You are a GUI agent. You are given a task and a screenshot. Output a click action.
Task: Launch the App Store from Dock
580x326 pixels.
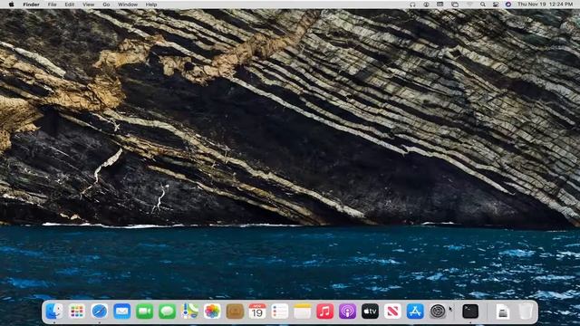click(x=415, y=312)
